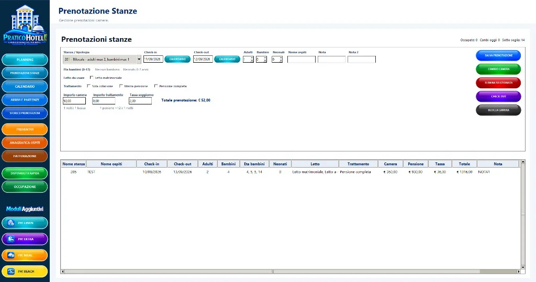Open Storico Prenotazioni section
The height and width of the screenshot is (282, 536).
coord(25,113)
